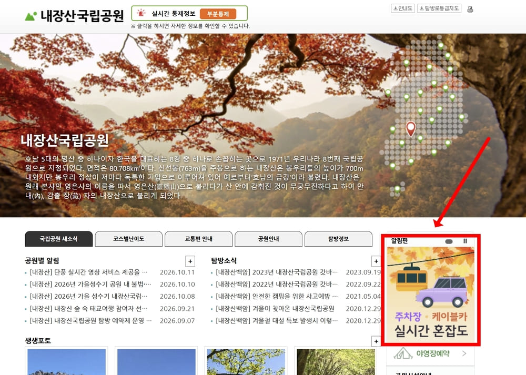
Task: Open the 주차장·케이블카 실시간 혼잡도 banner
Action: pos(431,295)
